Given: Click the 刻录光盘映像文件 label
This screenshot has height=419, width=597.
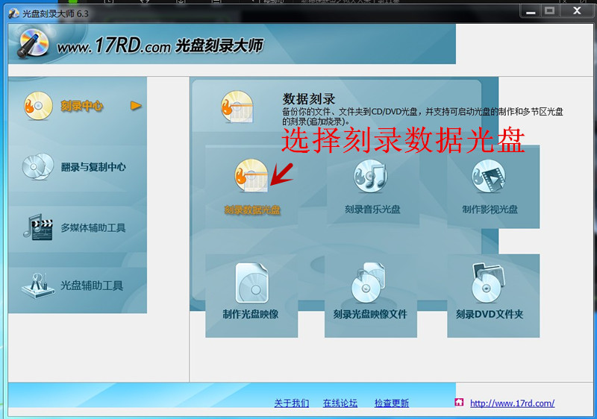Looking at the screenshot, I should [x=370, y=314].
